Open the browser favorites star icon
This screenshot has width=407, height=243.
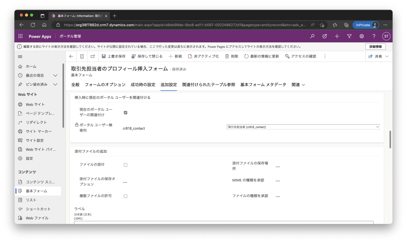pos(335,25)
